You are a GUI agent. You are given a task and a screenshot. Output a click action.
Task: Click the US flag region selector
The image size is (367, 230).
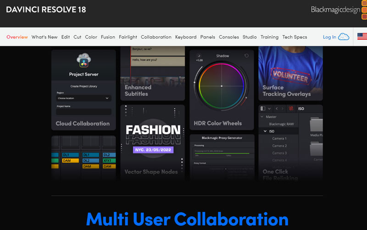[x=362, y=37]
